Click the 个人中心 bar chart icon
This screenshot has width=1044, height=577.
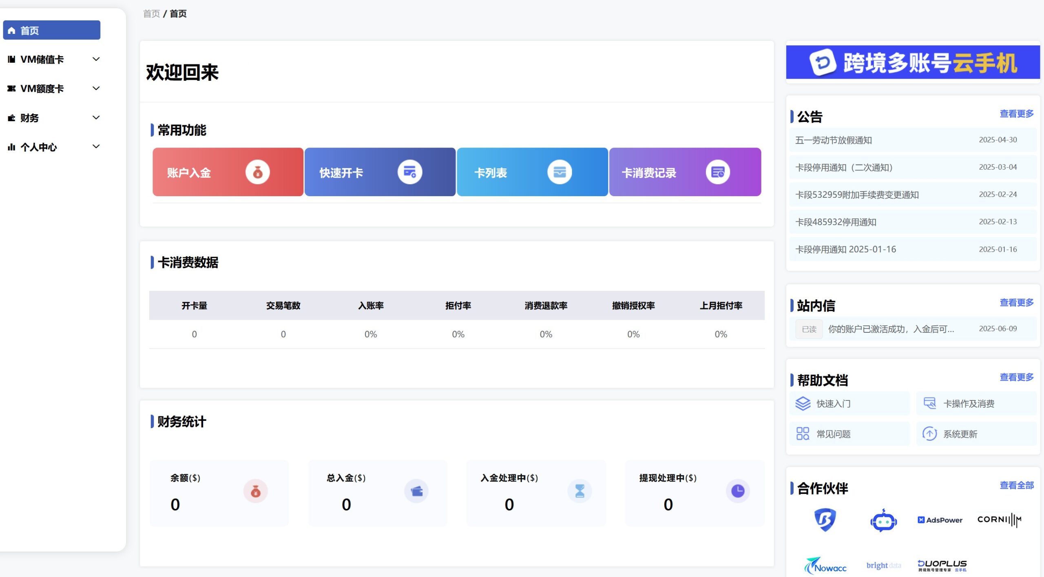click(11, 147)
